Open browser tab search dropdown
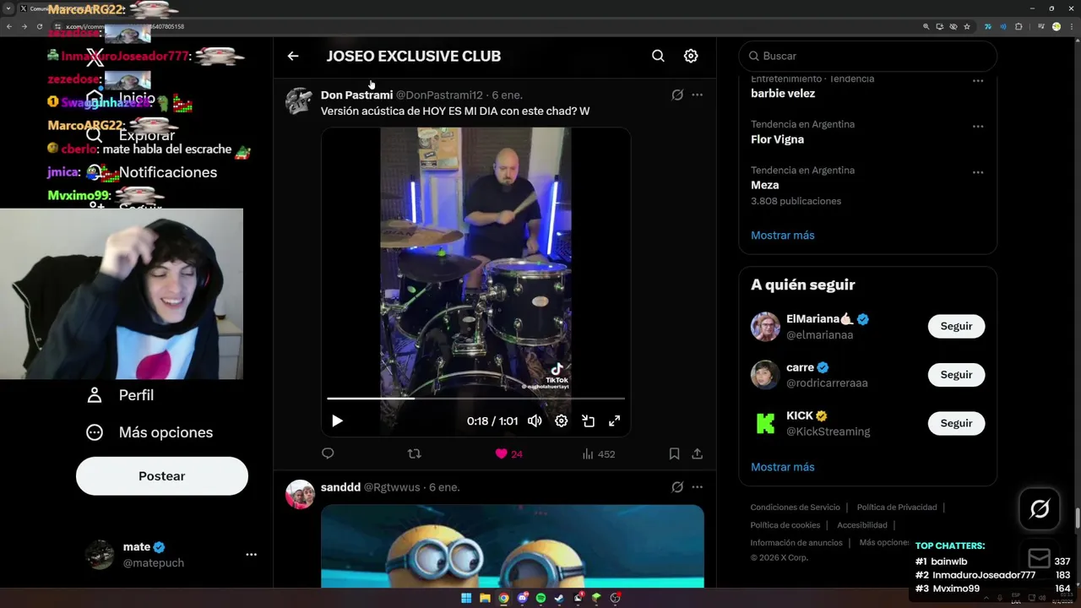 click(x=8, y=8)
